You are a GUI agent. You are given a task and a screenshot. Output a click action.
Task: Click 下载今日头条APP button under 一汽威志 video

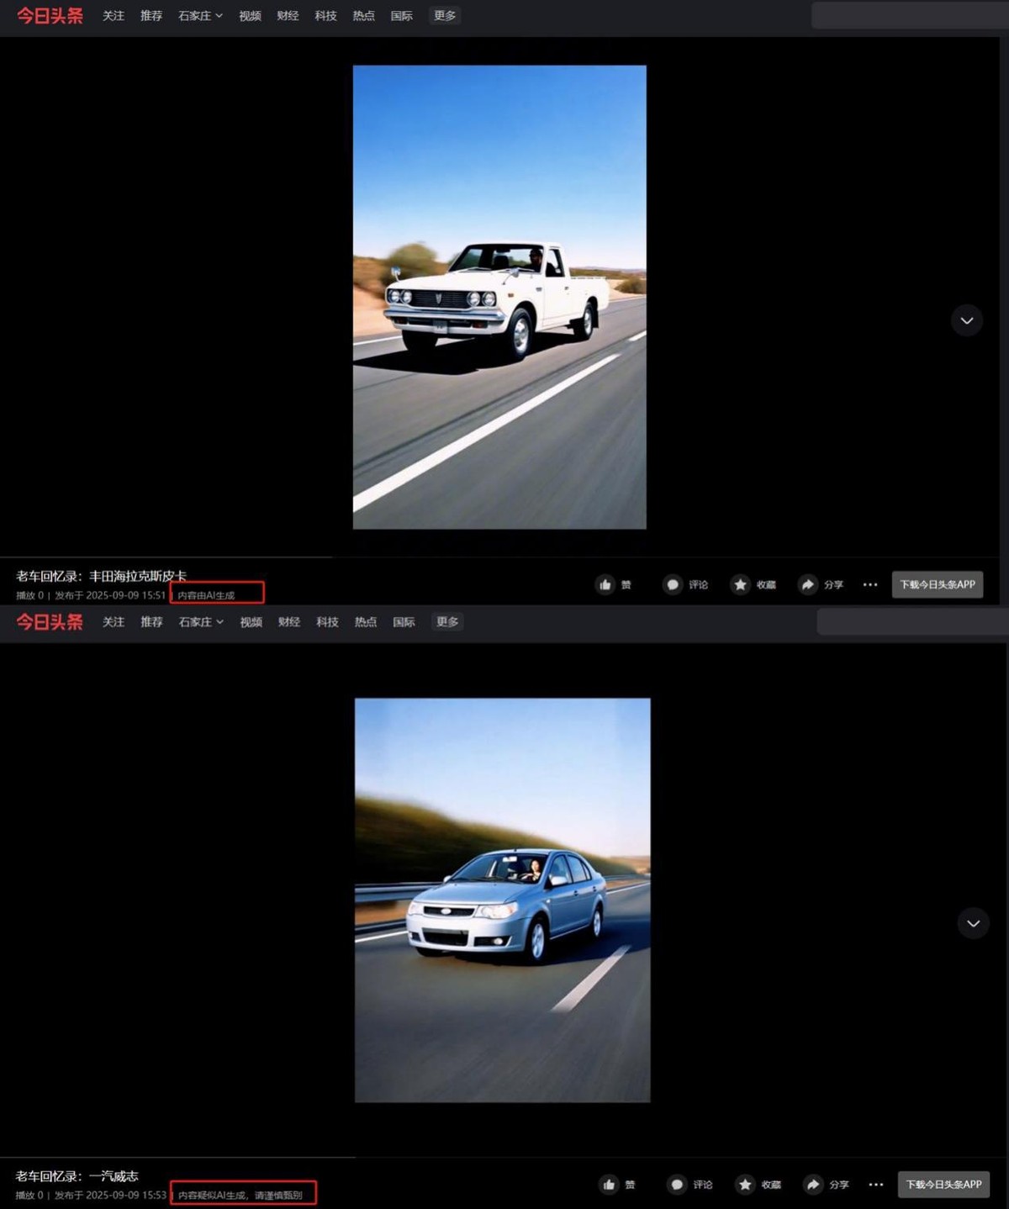tap(943, 1185)
